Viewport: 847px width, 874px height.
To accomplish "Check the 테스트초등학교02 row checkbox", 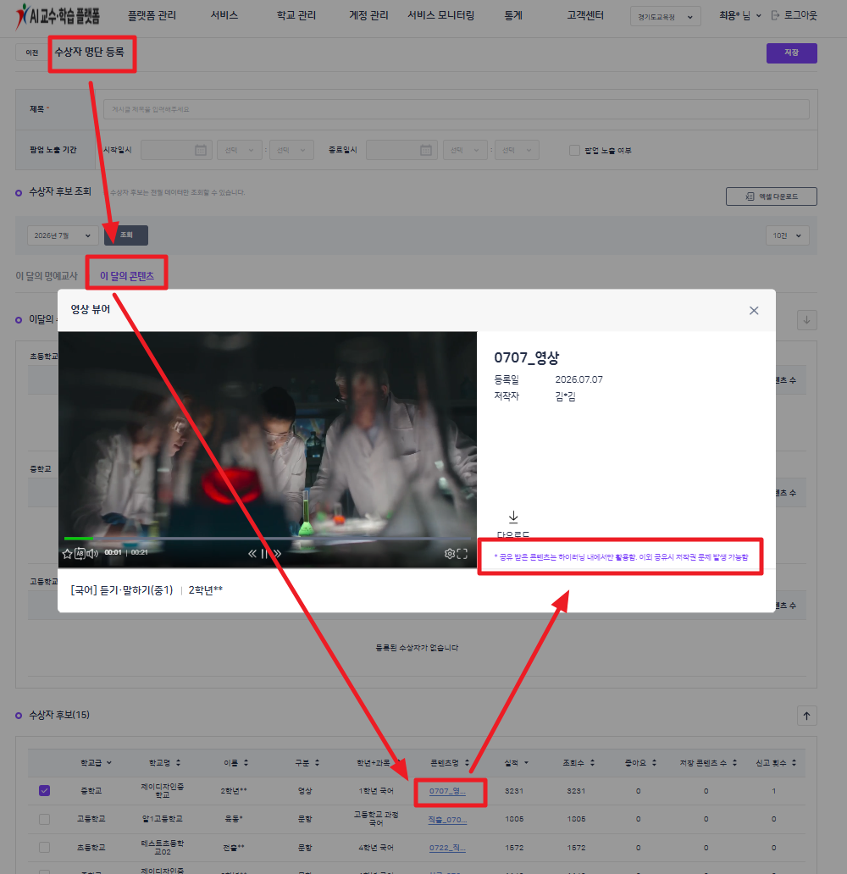I will tap(45, 847).
